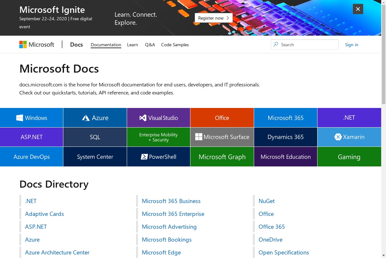386x258 pixels.
Task: Focus the Search input field
Action: pos(305,45)
